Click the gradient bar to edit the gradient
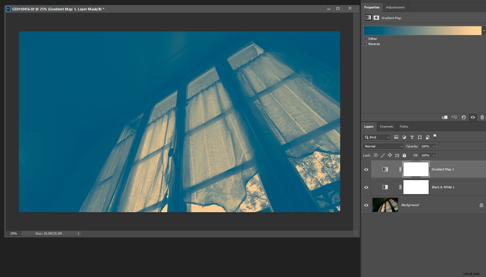The width and height of the screenshot is (486, 277). (x=421, y=30)
